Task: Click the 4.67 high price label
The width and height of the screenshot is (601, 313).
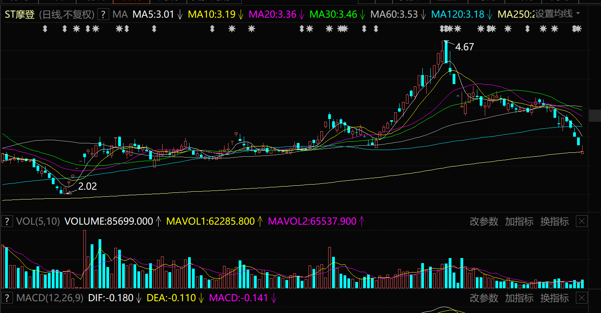Action: [x=465, y=47]
